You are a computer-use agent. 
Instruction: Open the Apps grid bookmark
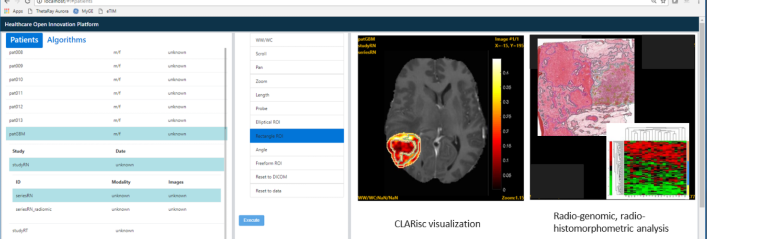point(13,11)
